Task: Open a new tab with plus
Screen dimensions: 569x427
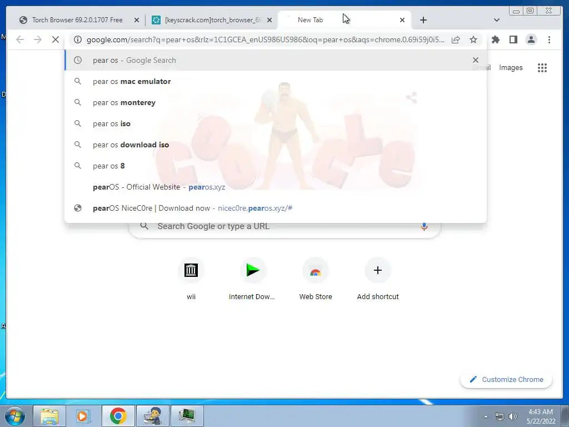Action: [x=423, y=20]
